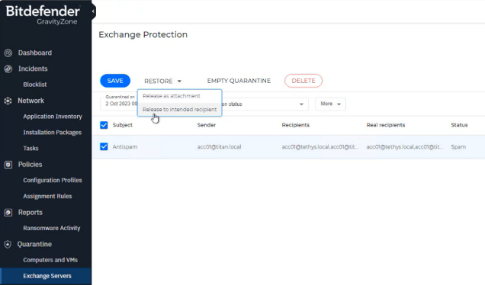The image size is (485, 285).
Task: Open Ransomware Activity
Action: [52, 228]
